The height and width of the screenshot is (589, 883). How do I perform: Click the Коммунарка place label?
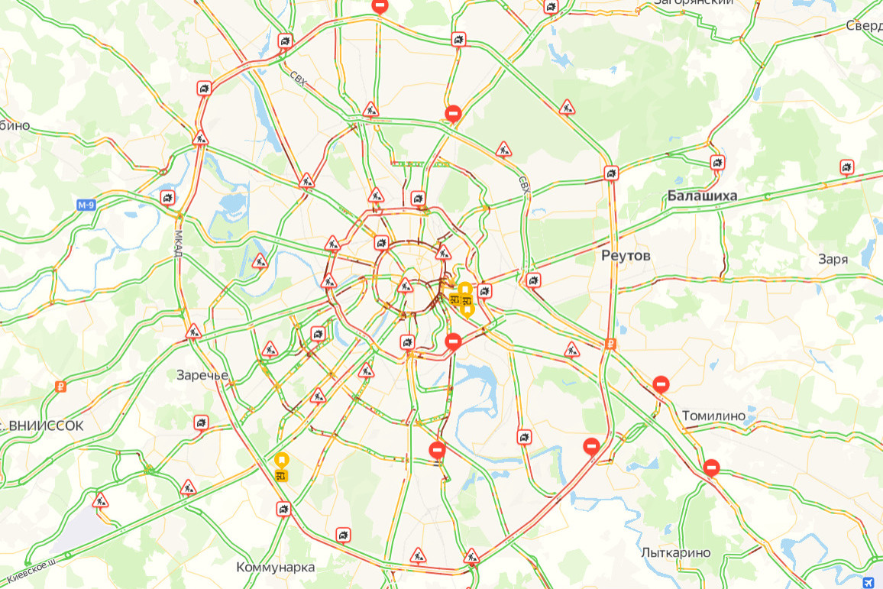[x=276, y=567]
